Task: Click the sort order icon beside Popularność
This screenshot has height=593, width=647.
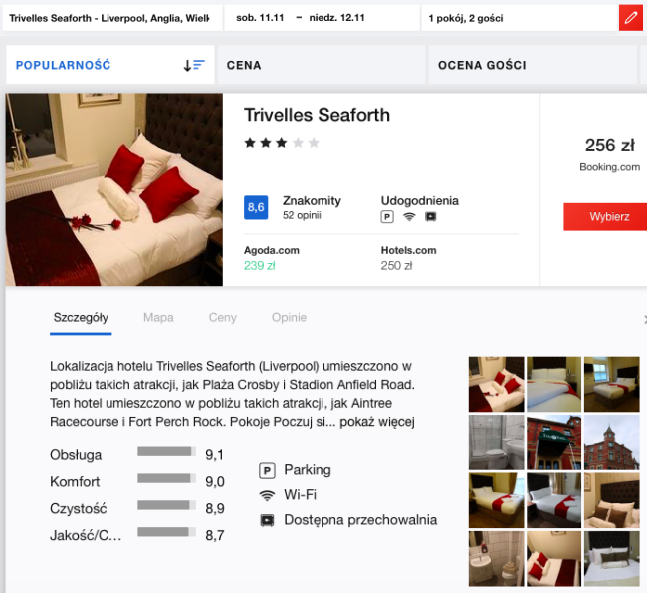Action: click(193, 65)
